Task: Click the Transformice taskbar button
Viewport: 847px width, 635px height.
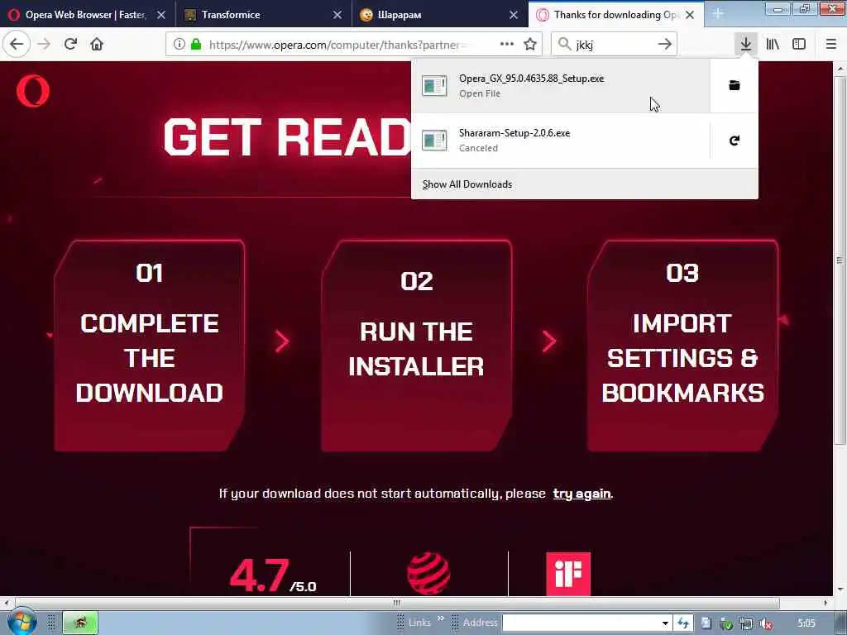Action: tap(80, 623)
